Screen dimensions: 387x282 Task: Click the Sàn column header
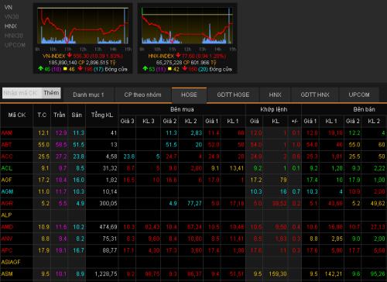(x=77, y=115)
